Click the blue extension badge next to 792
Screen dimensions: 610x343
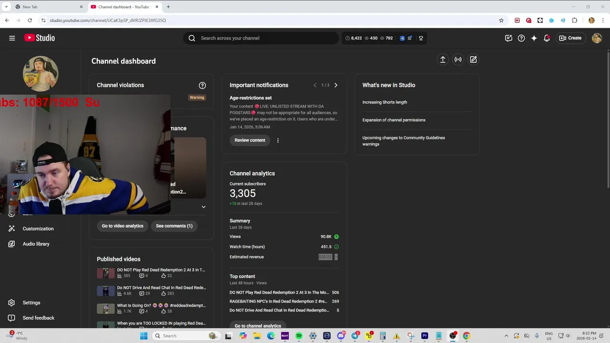402,38
